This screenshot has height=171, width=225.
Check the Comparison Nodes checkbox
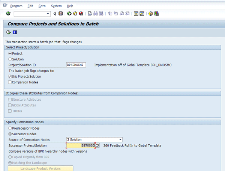click(10, 82)
